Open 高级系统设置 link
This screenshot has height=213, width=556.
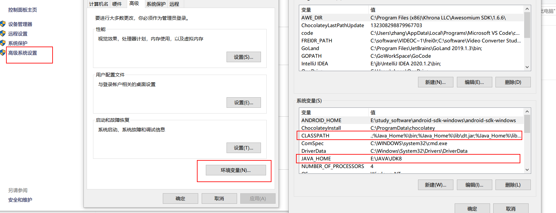[23, 53]
